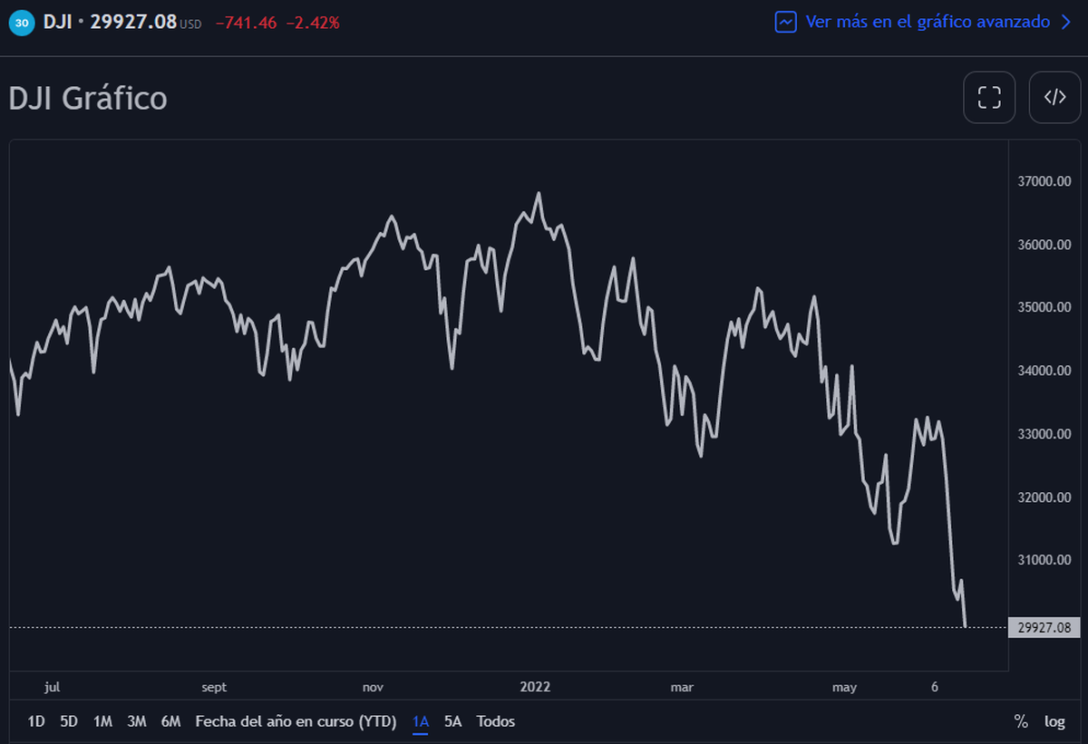Click the 'jul' time axis label
This screenshot has height=744, width=1088.
(x=52, y=687)
